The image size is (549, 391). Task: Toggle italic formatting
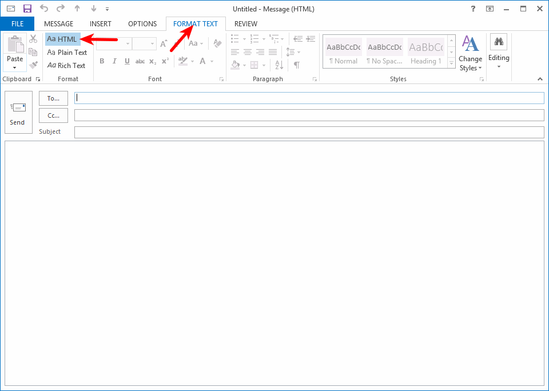114,61
